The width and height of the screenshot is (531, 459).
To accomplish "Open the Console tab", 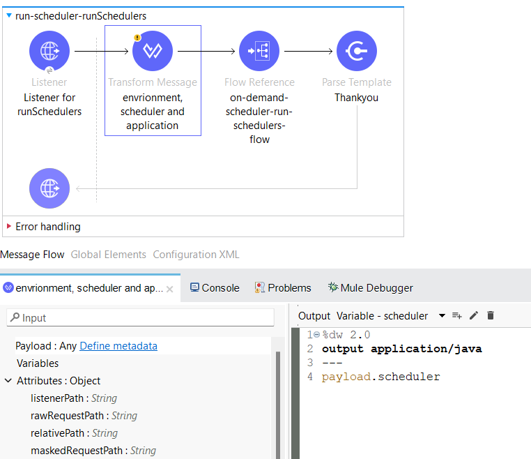I will [x=215, y=287].
